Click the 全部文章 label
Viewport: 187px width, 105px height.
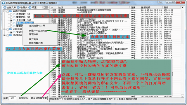point(11,8)
